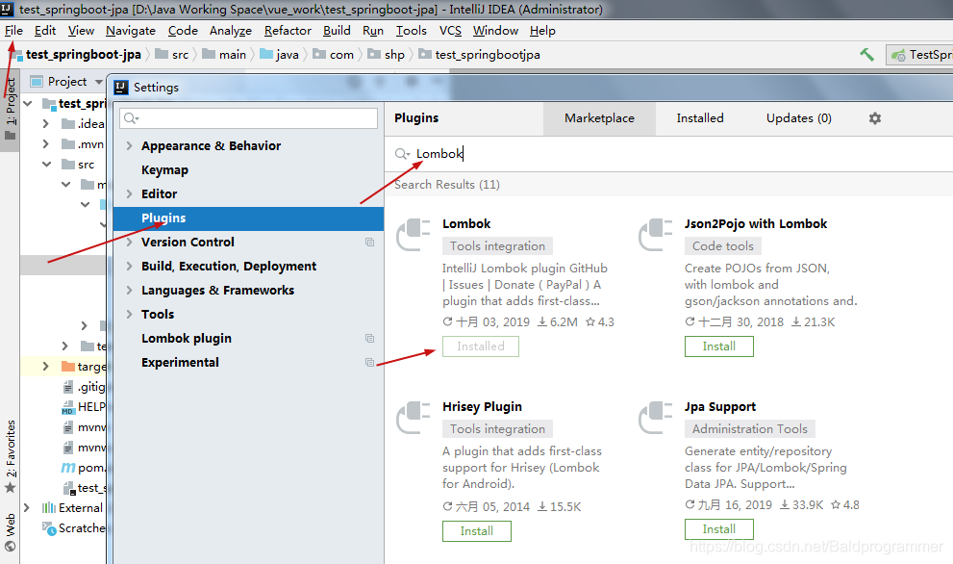Image resolution: width=953 pixels, height=564 pixels.
Task: Install the Jpa Support plugin
Action: tap(718, 528)
